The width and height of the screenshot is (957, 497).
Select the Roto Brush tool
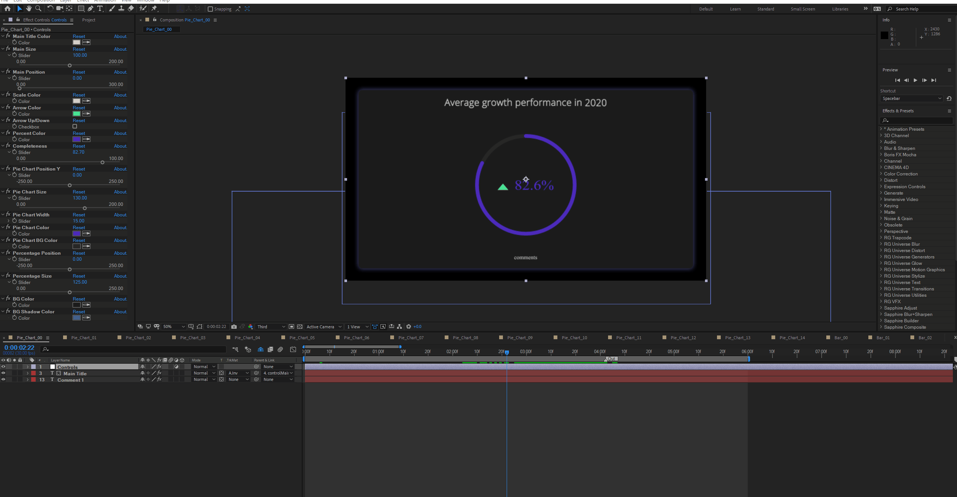pyautogui.click(x=143, y=8)
